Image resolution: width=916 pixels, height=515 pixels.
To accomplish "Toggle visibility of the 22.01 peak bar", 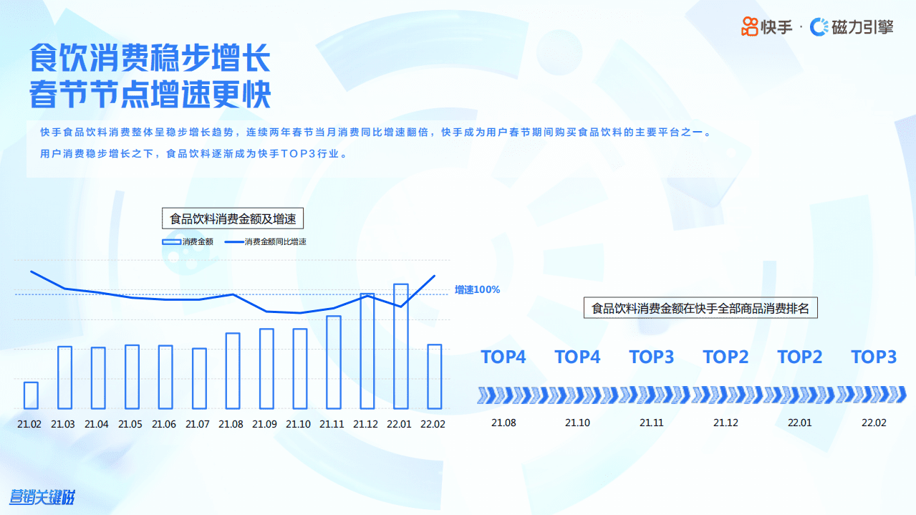I will point(400,344).
